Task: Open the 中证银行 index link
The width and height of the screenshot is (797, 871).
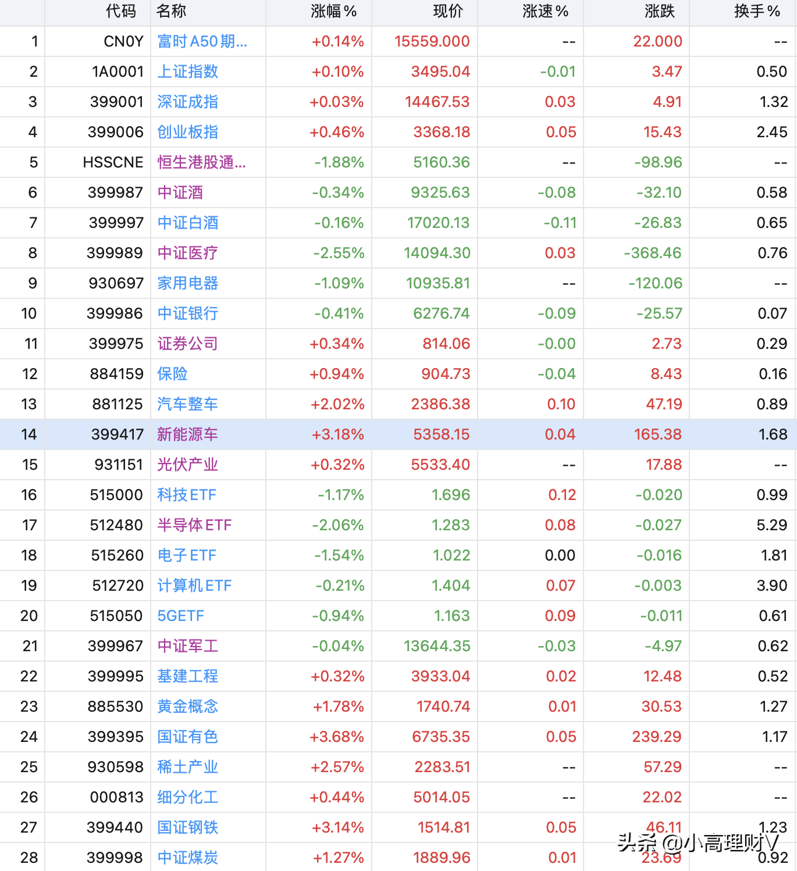Action: 187,313
